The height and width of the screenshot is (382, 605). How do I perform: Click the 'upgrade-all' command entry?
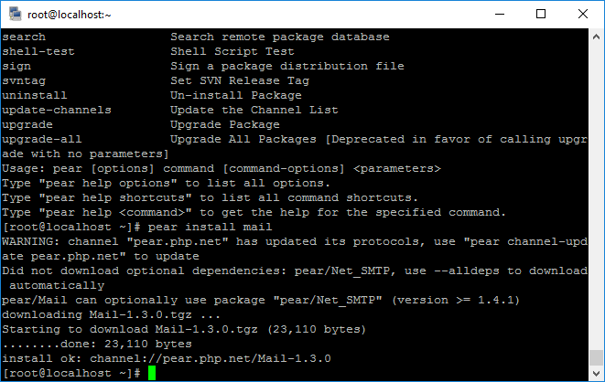(42, 139)
